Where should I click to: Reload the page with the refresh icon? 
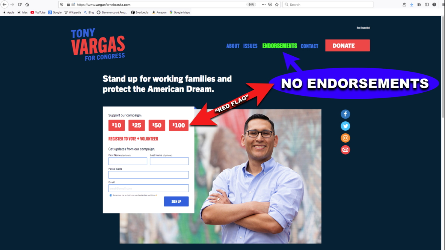(x=20, y=5)
